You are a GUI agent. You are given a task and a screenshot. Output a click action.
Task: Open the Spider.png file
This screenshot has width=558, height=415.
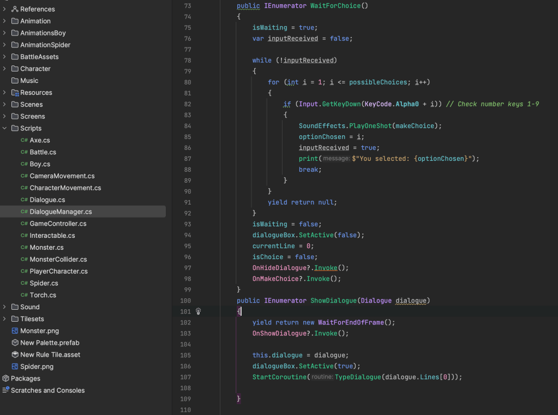point(37,366)
